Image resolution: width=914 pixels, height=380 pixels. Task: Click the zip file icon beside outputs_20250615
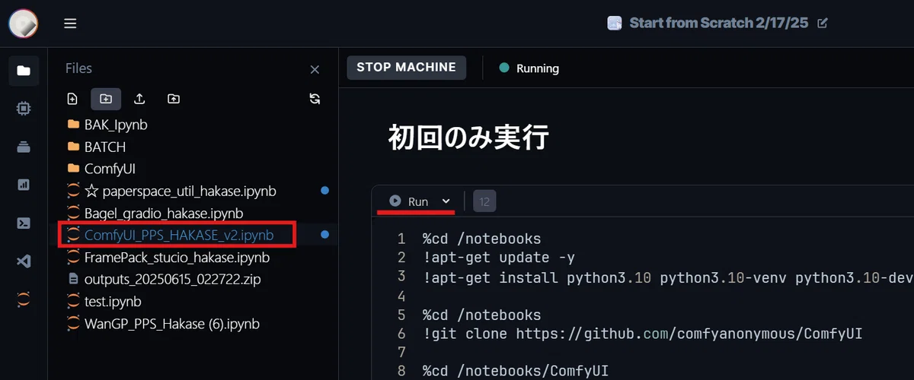(73, 280)
